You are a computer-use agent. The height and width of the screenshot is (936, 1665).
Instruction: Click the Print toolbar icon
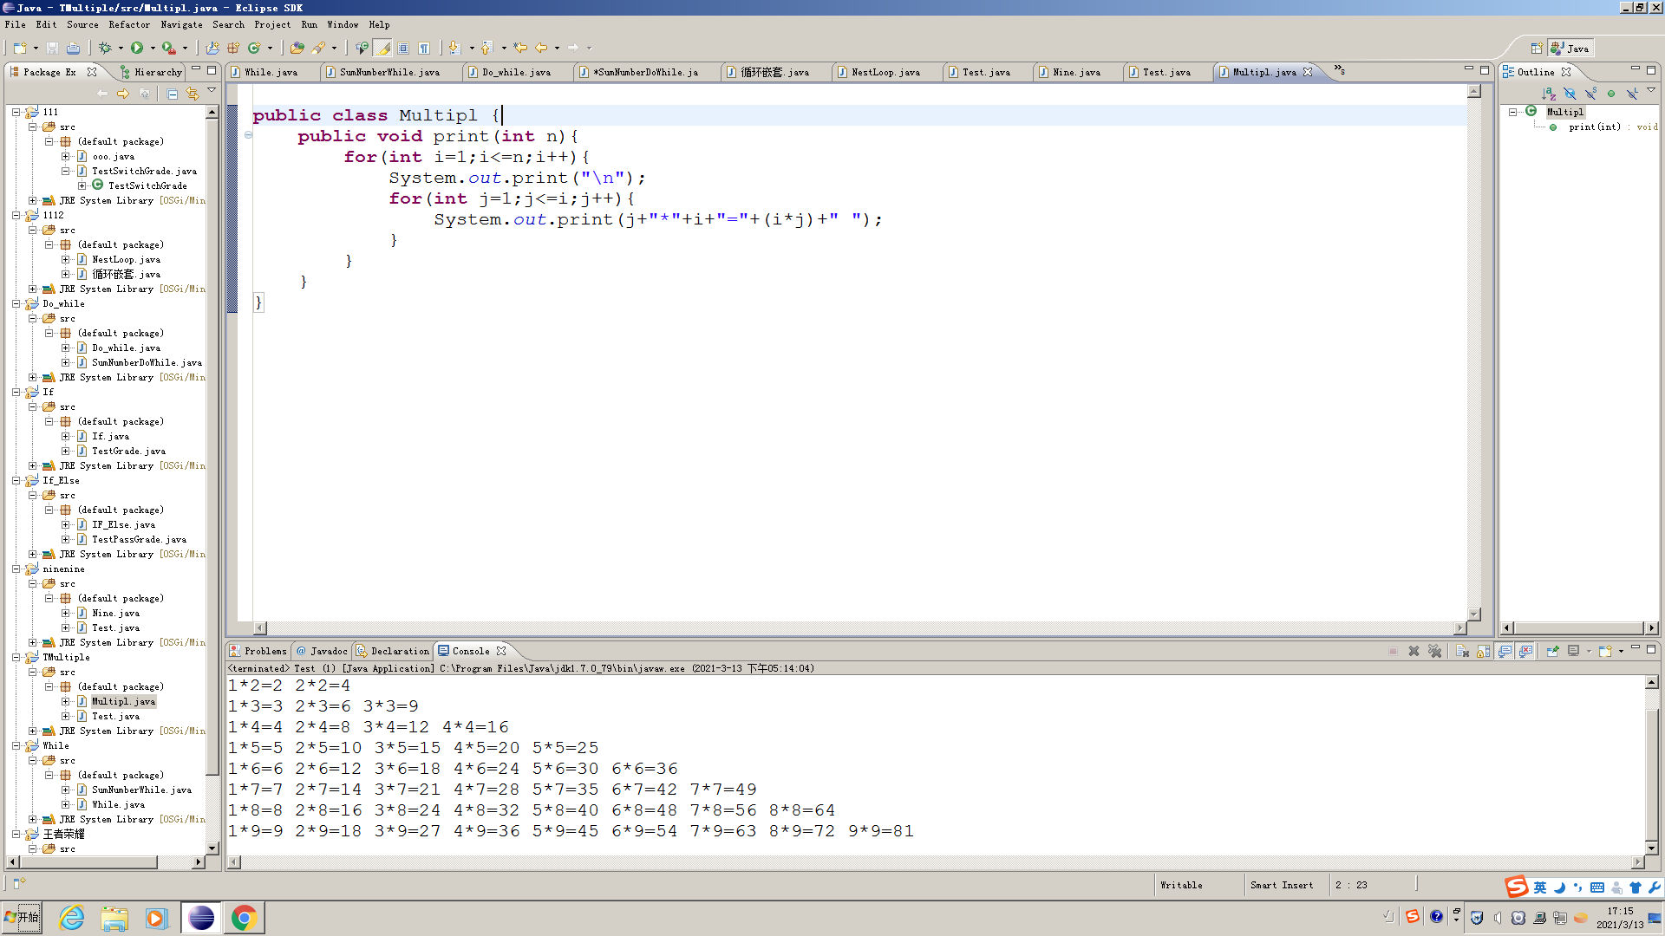click(x=73, y=48)
